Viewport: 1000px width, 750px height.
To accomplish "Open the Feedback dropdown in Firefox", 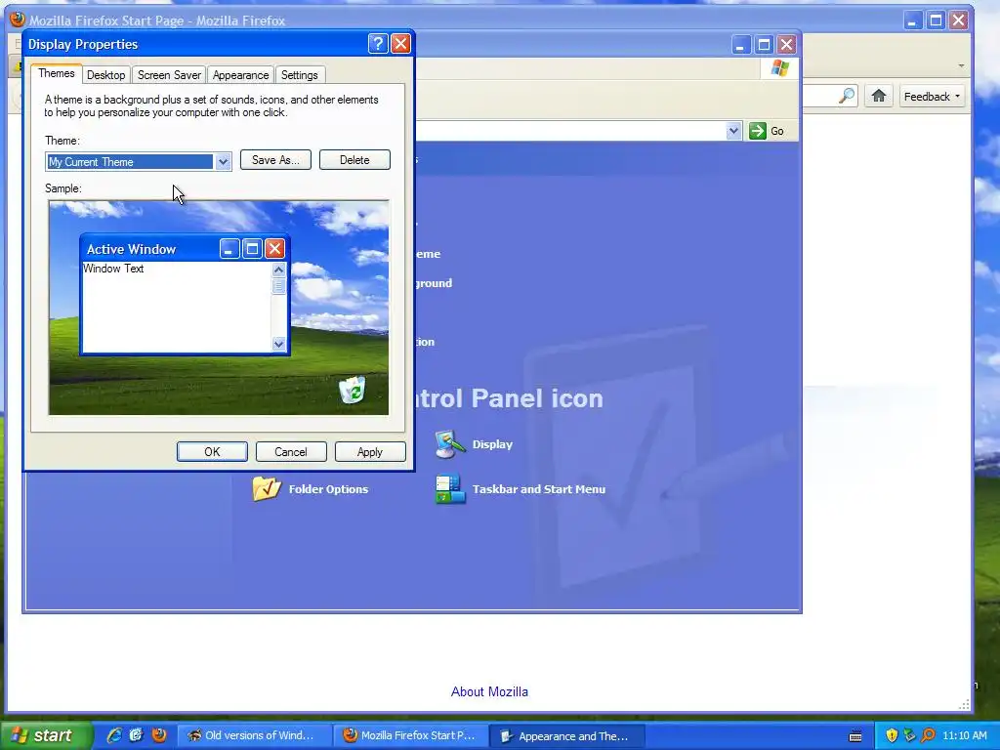I will (931, 97).
